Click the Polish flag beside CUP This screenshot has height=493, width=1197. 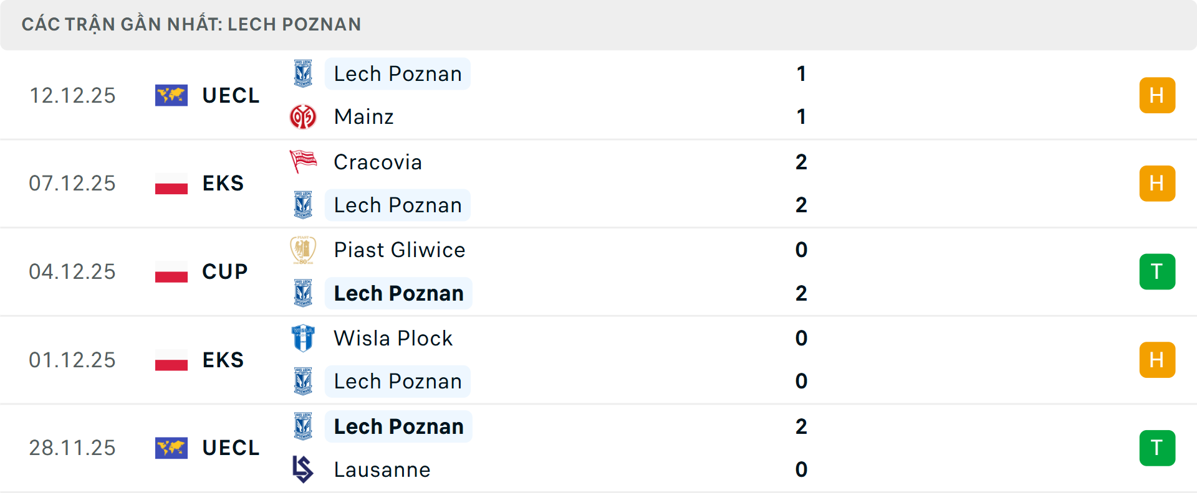[x=170, y=272]
